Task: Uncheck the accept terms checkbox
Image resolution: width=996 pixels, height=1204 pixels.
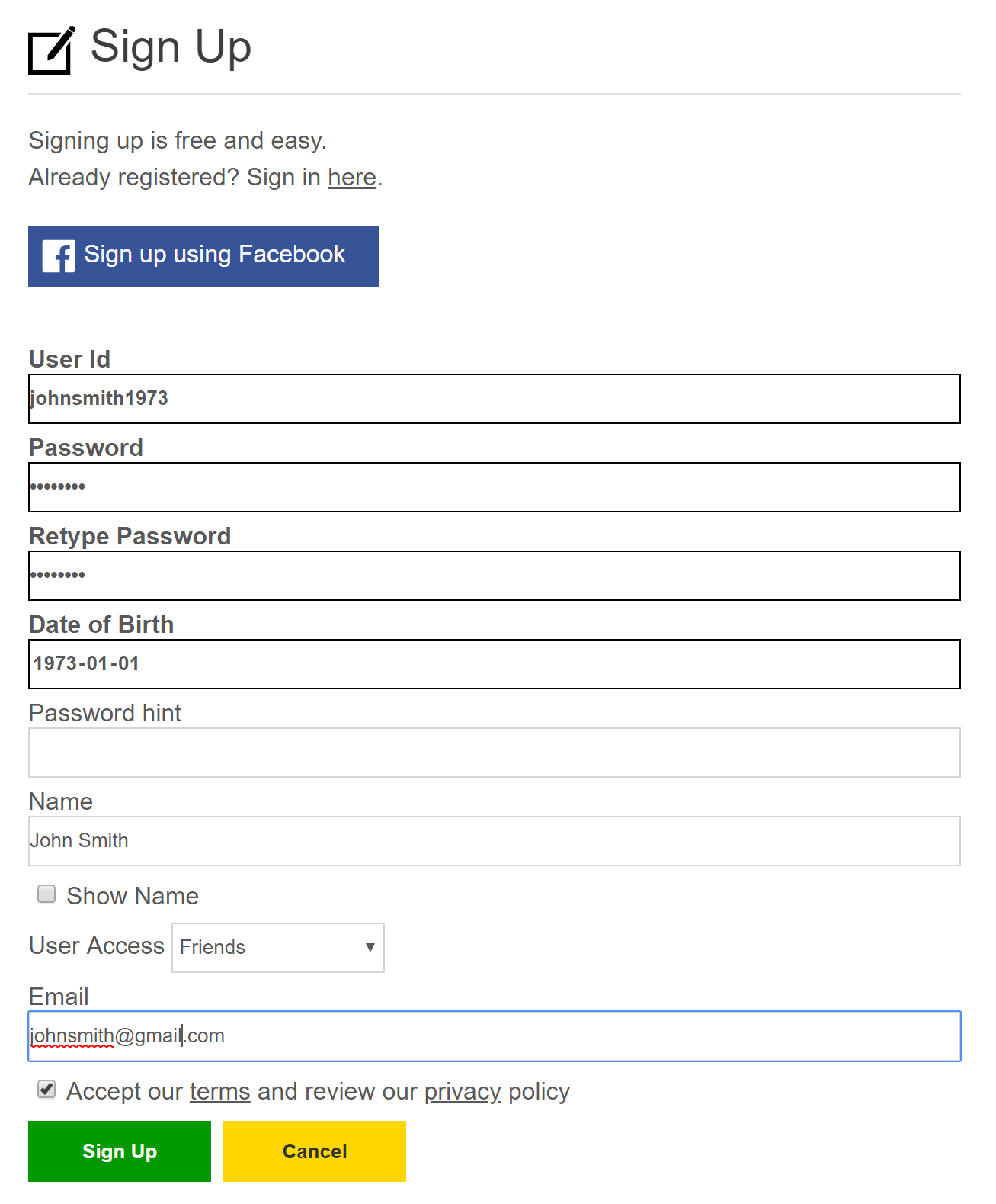Action: point(46,1089)
